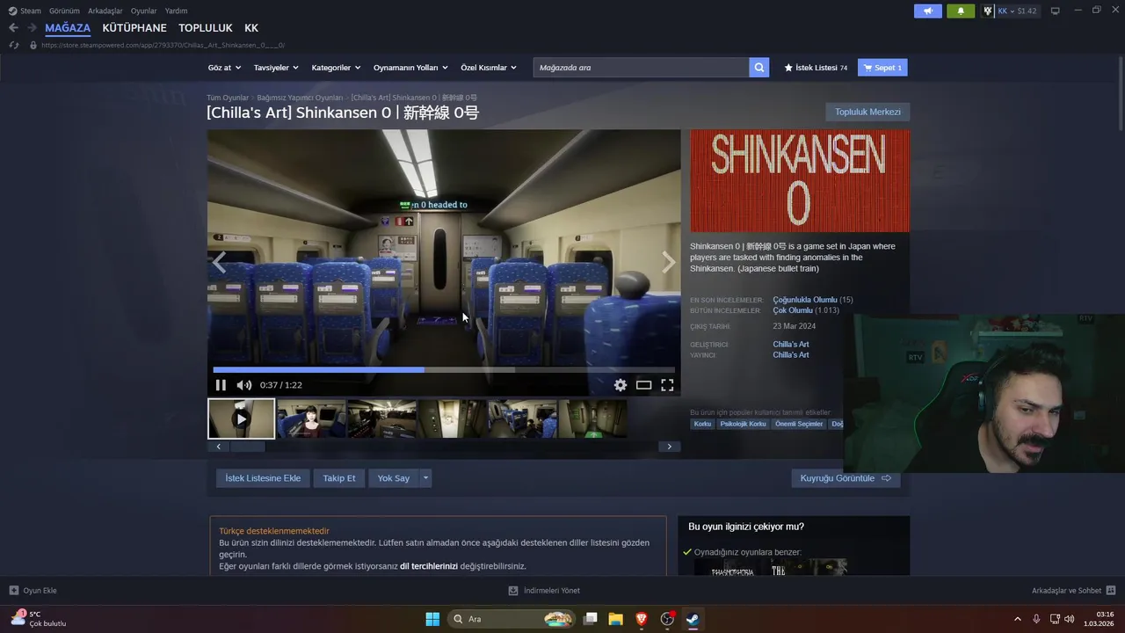Open Tüm Oyunlar breadcrumb
This screenshot has width=1125, height=633.
coord(228,98)
